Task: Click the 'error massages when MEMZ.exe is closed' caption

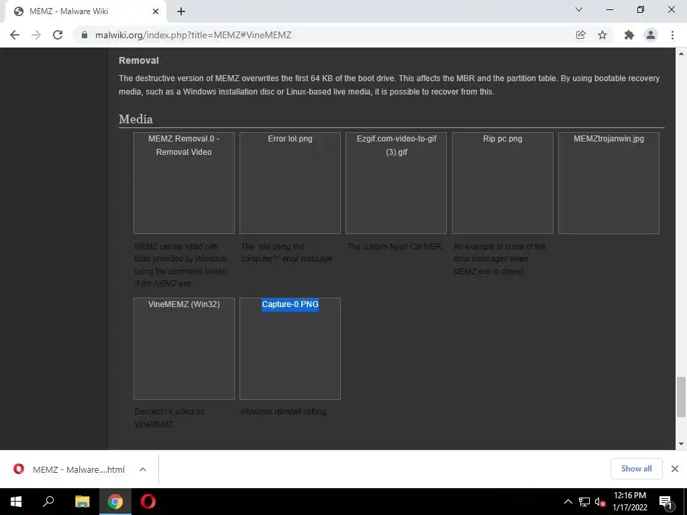Action: [499, 259]
